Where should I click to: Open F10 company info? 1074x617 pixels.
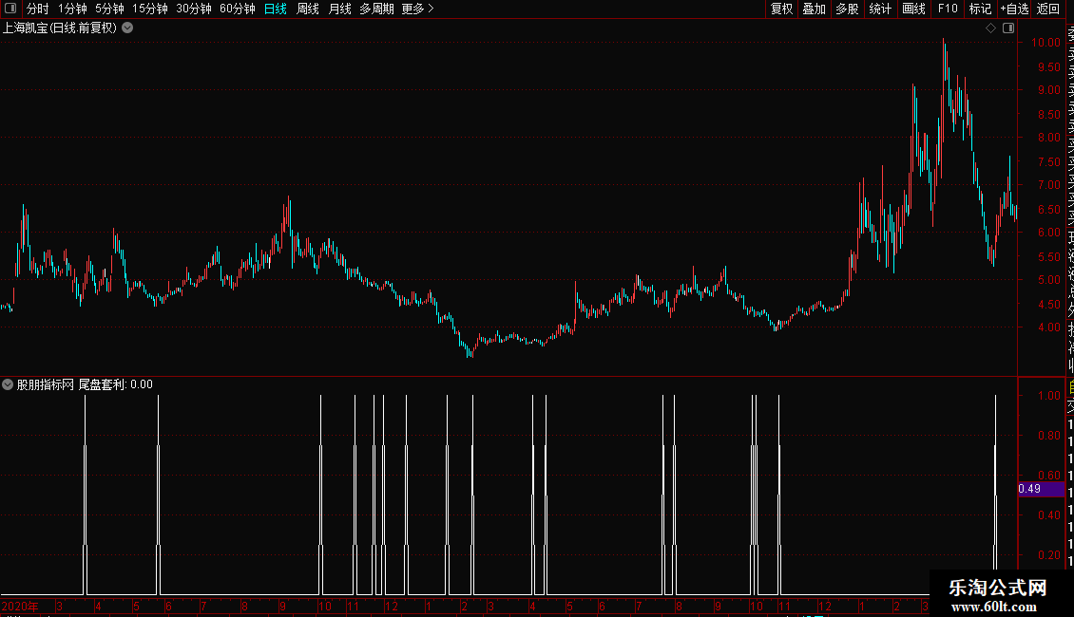pyautogui.click(x=948, y=9)
